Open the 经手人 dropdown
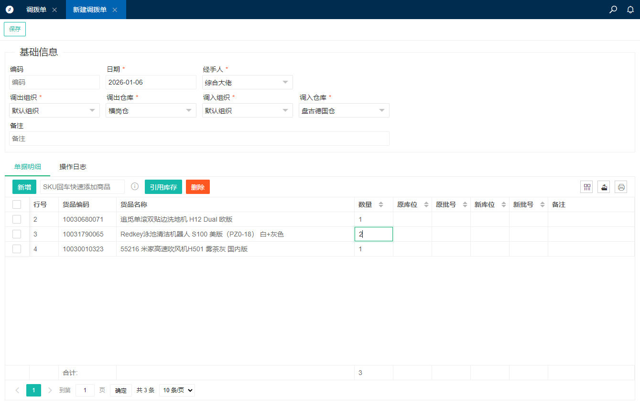640x418 pixels. (248, 82)
